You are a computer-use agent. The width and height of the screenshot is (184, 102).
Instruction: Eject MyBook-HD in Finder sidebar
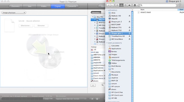click(x=129, y=16)
